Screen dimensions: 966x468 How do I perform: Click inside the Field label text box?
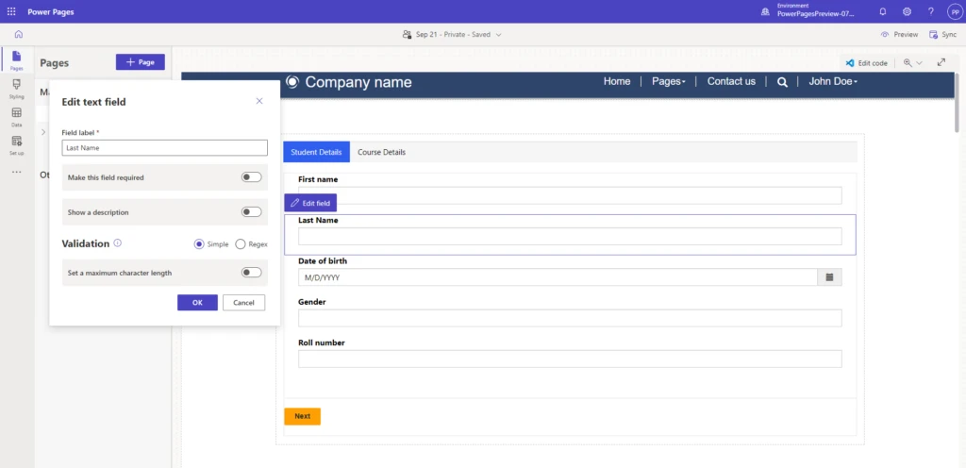coord(164,148)
